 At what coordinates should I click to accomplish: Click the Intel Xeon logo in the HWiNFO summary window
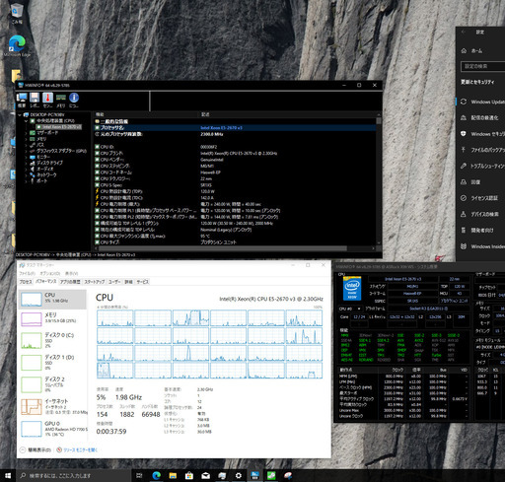[x=352, y=289]
